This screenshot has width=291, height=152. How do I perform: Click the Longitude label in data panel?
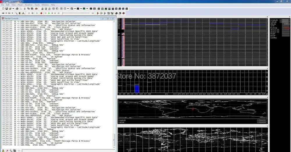274,20
